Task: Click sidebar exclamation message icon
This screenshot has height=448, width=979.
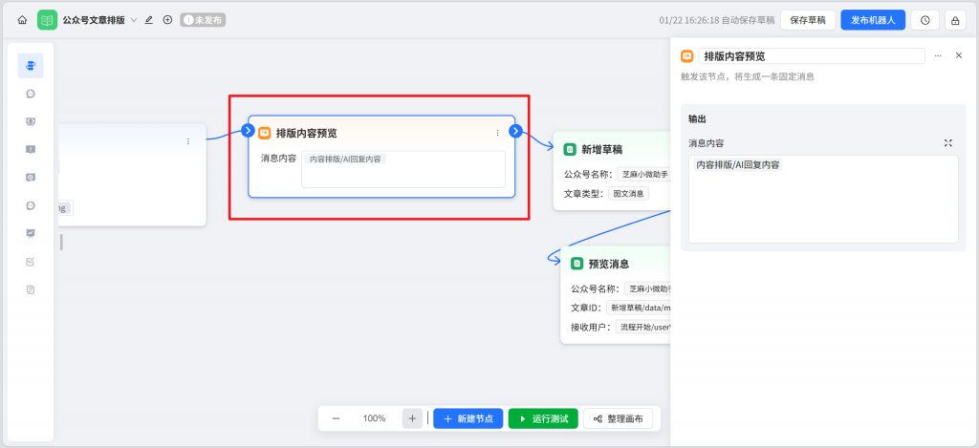Action: pos(31,149)
